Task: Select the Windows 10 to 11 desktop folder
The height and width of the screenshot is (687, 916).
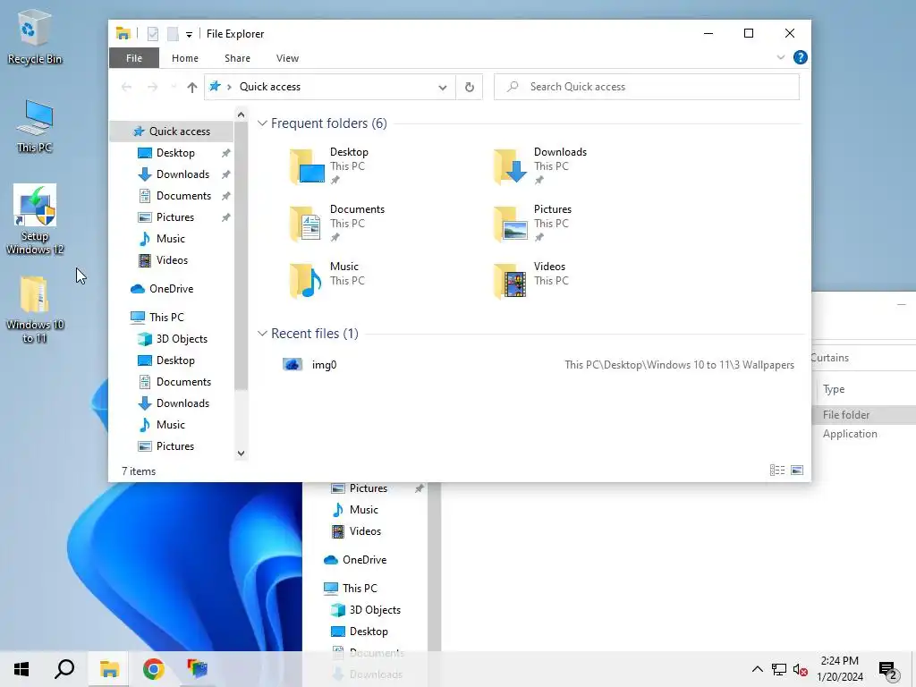Action: coord(35,310)
